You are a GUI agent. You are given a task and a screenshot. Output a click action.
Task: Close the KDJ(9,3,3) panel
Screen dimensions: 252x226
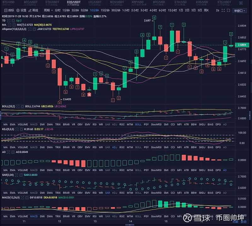tap(21, 129)
